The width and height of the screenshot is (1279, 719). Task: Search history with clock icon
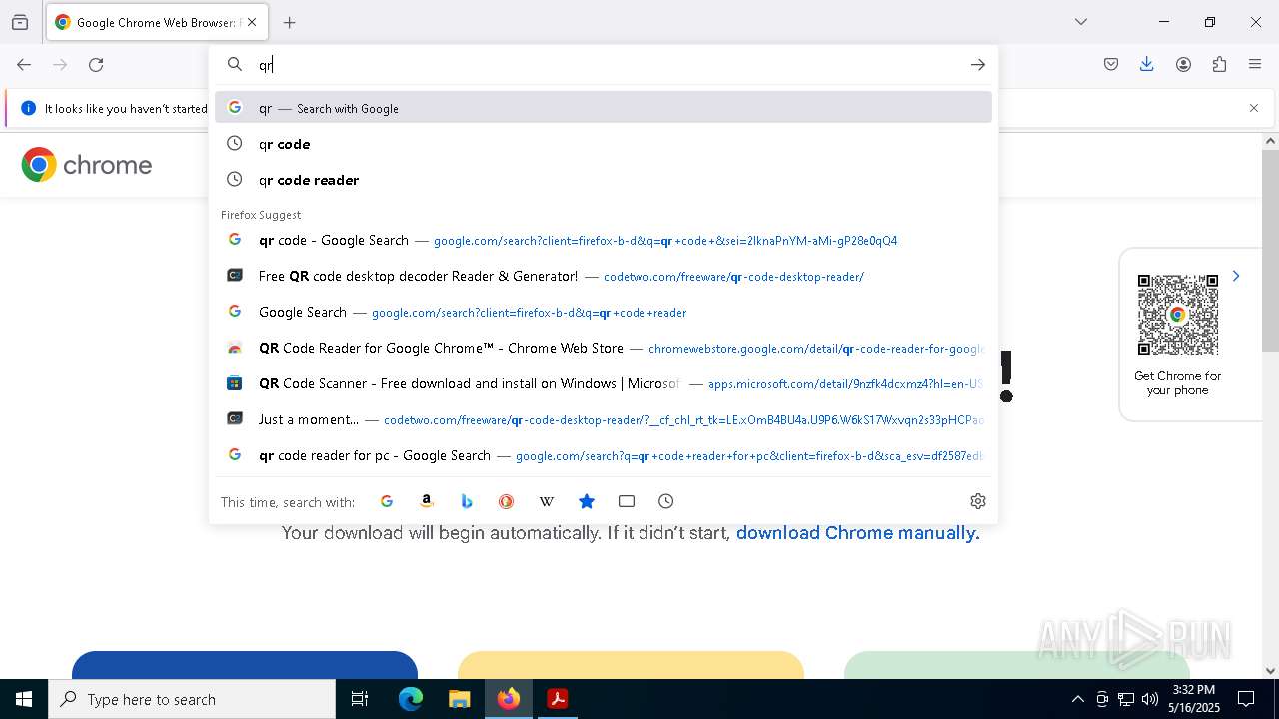tap(666, 501)
